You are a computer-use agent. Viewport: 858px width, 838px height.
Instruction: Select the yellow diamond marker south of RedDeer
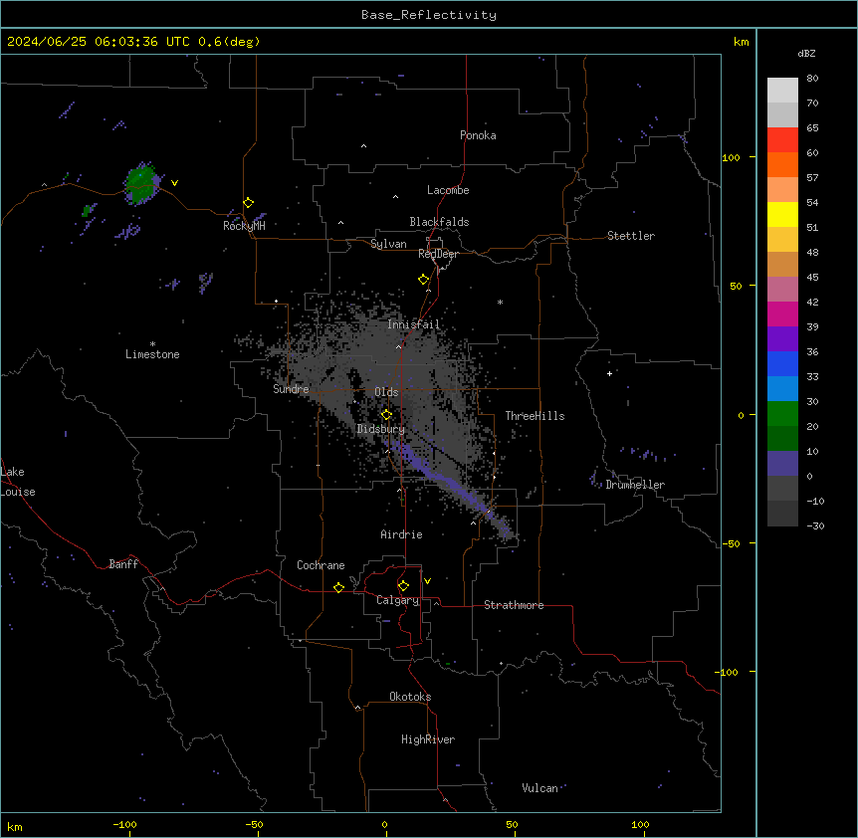pyautogui.click(x=424, y=280)
